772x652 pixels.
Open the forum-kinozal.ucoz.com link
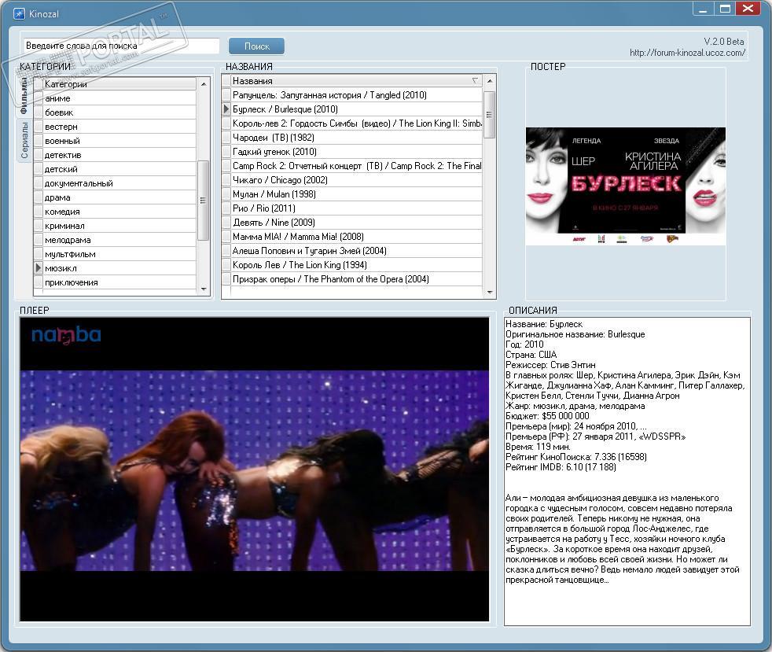687,53
